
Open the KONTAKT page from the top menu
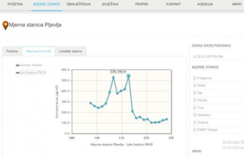[x=173, y=4]
